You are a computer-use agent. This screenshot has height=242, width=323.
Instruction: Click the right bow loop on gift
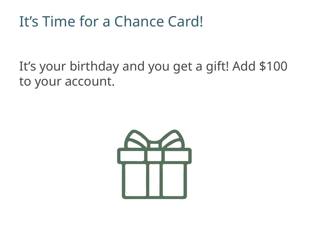(x=173, y=139)
